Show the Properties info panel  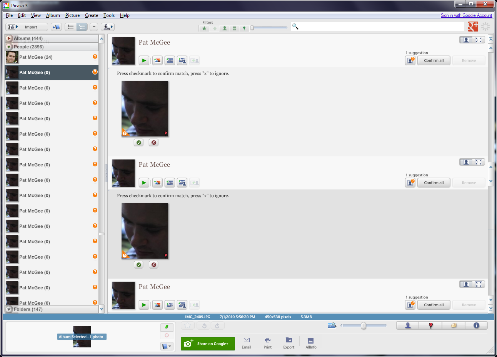click(x=476, y=325)
